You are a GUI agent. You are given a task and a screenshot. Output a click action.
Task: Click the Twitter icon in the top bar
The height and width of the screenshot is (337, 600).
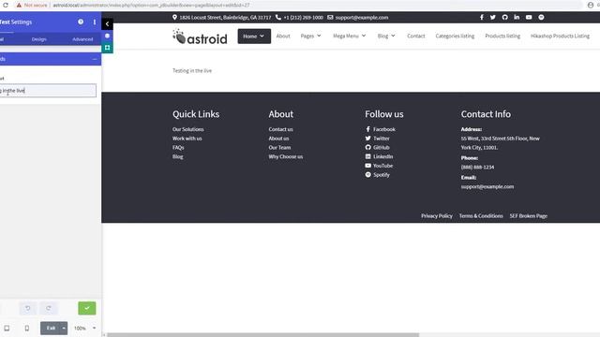(x=493, y=17)
